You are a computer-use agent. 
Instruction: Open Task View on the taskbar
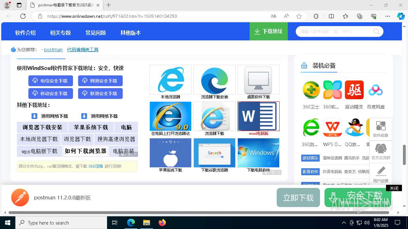click(115, 223)
